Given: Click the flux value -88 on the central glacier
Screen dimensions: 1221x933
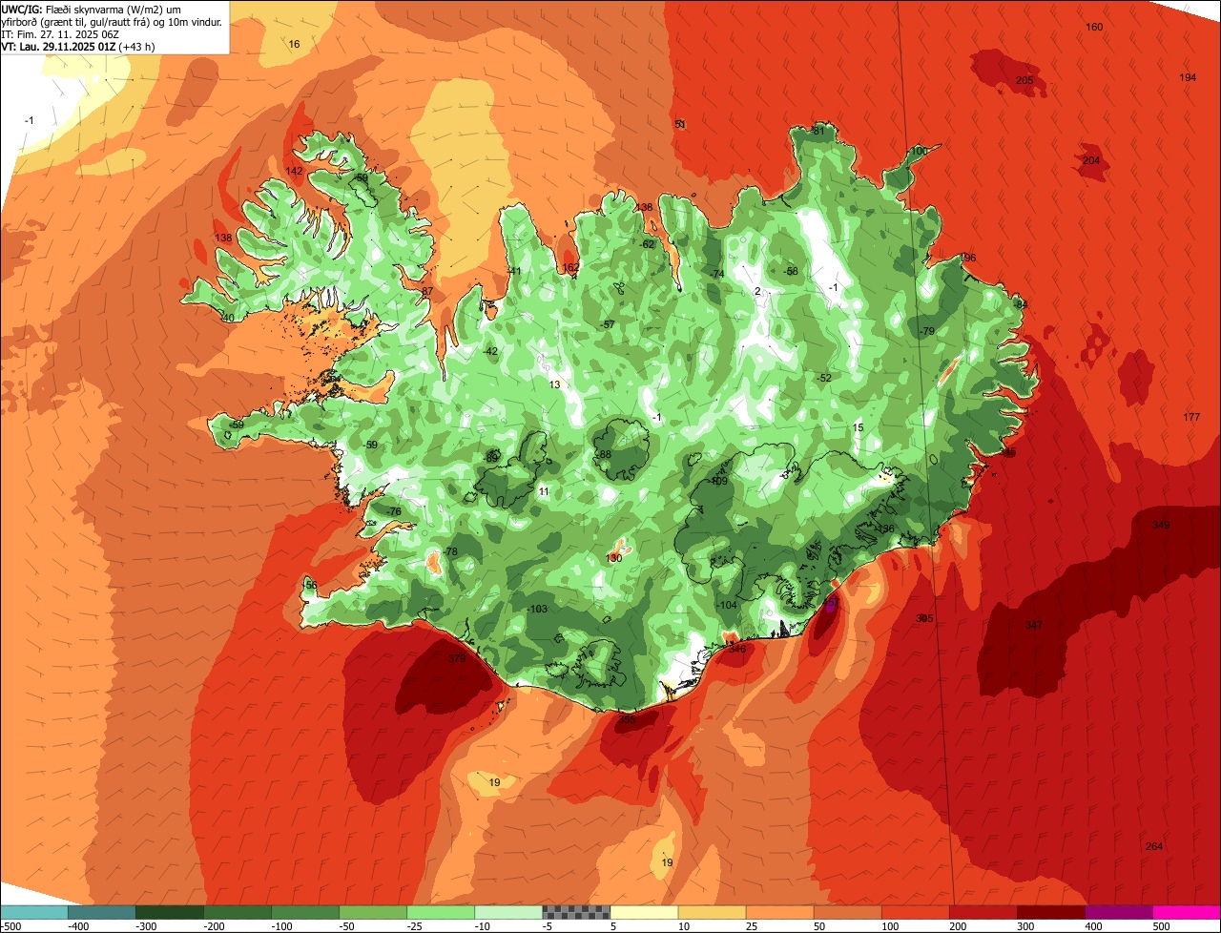Looking at the screenshot, I should click(603, 455).
